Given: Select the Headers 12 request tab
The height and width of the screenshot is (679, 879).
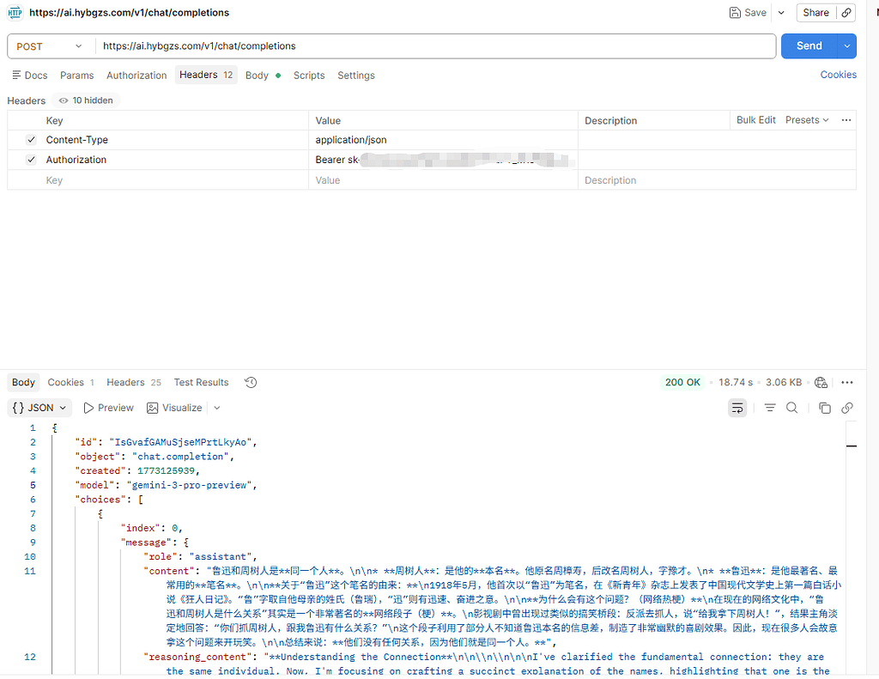Looking at the screenshot, I should pos(206,75).
